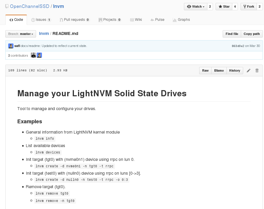This screenshot has width=264, height=209.
Task: Click 'lnvm create -d nvme0n1 -n tgt0 -t rrpc' code
Action: click(x=75, y=166)
